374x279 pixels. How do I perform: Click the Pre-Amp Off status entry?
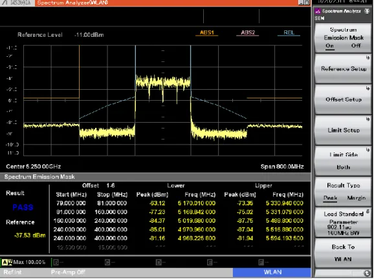pos(68,273)
